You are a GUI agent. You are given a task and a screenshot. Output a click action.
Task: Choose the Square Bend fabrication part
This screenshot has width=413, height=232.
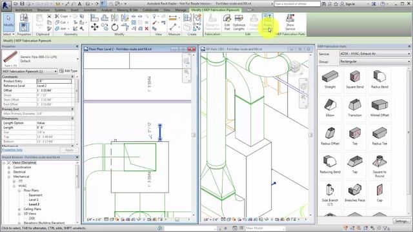click(355, 80)
